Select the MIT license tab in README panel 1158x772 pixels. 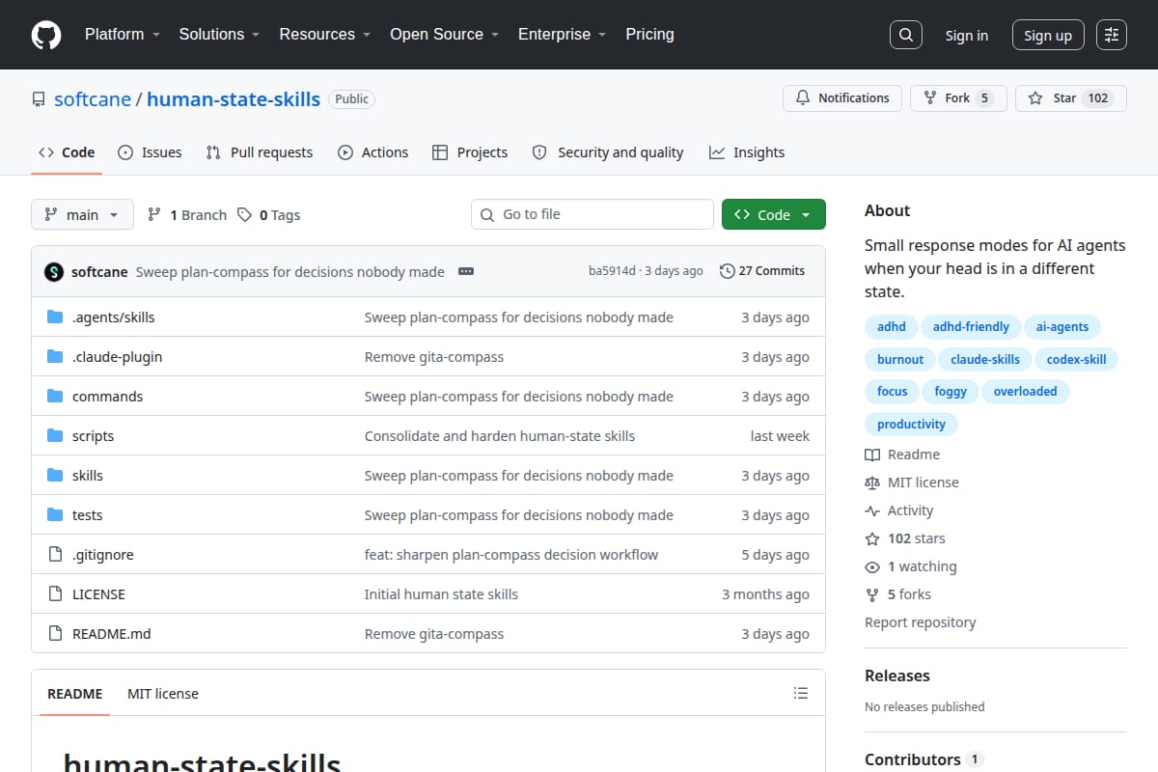pos(163,694)
